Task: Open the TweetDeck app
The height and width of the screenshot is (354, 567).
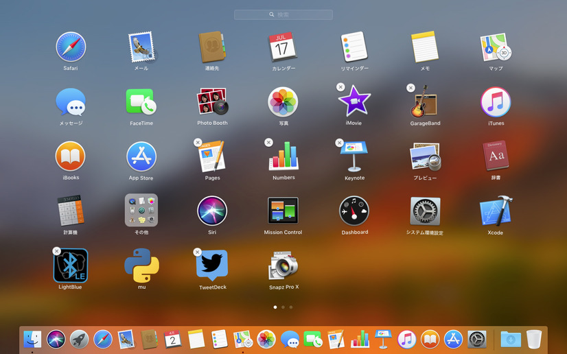Action: (x=212, y=265)
